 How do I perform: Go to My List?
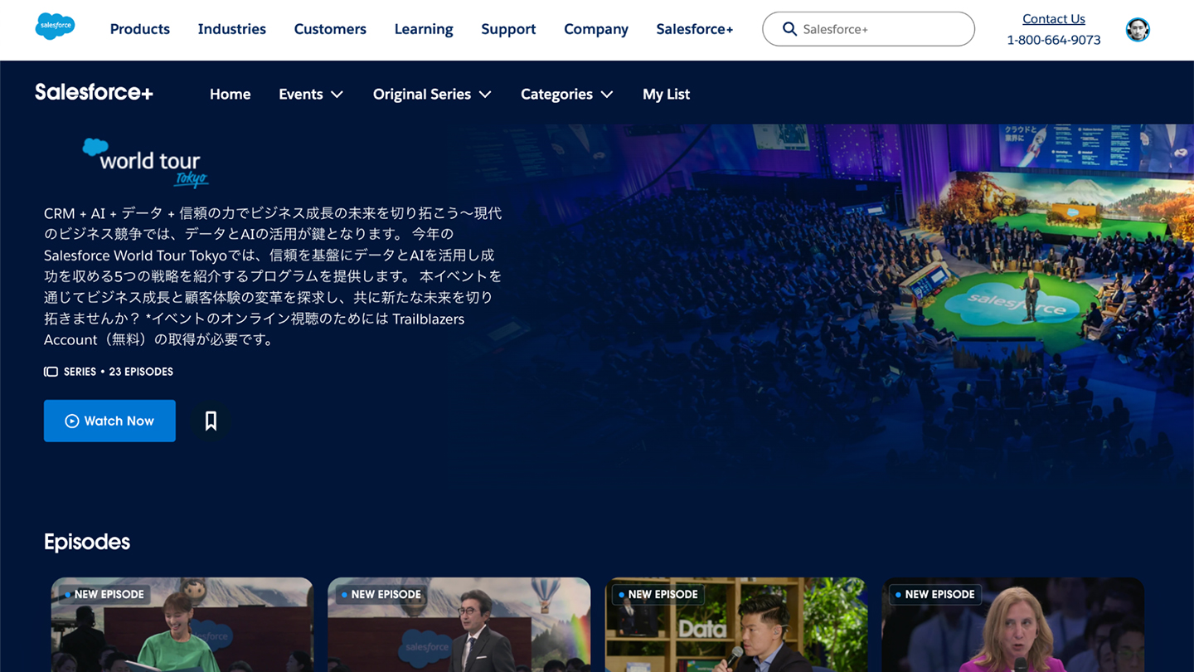click(x=666, y=95)
